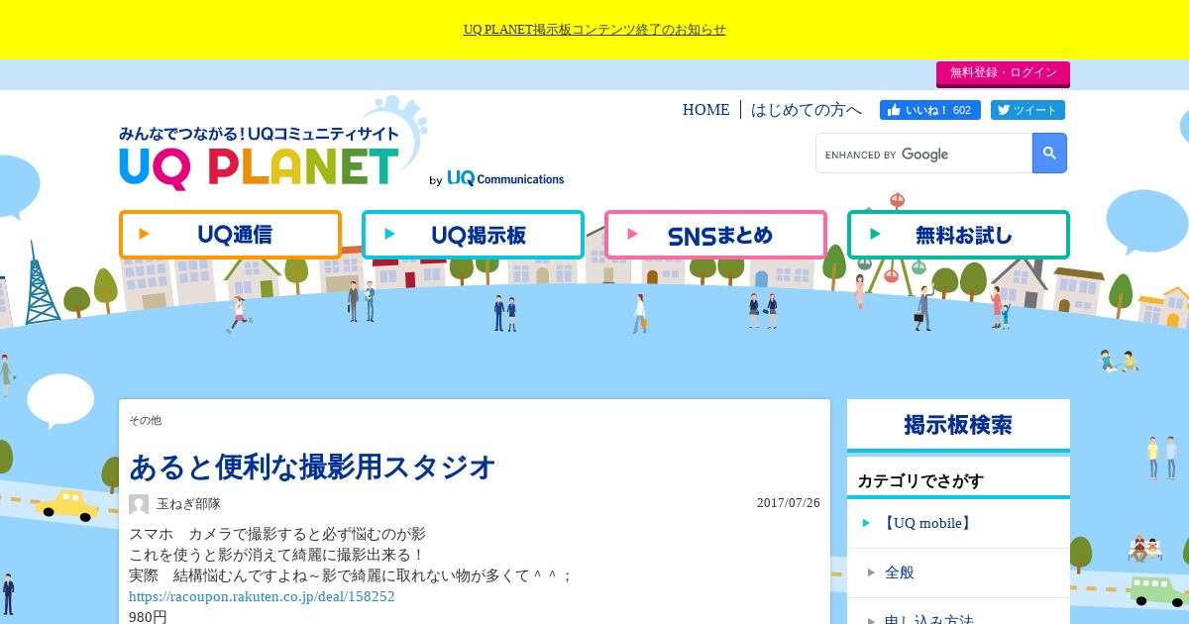Click the post date 2017/07/26
Viewport: 1189px width, 624px height.
[789, 502]
